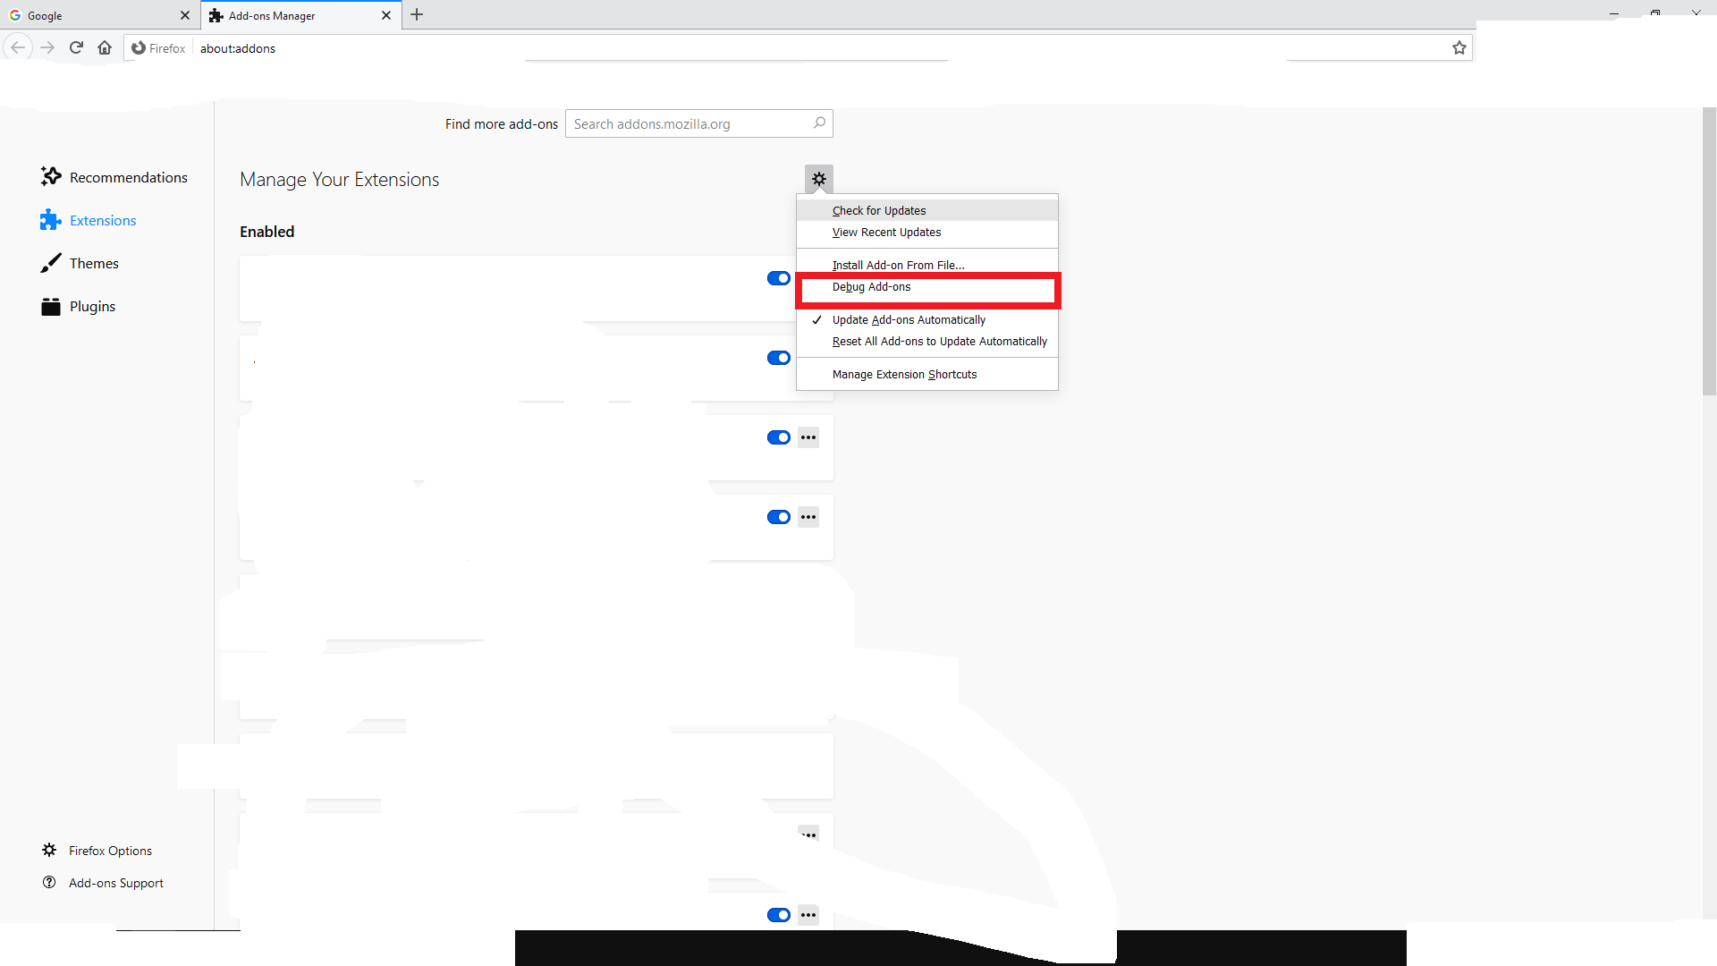Image resolution: width=1717 pixels, height=966 pixels.
Task: Toggle off the second extension switch
Action: tap(778, 358)
